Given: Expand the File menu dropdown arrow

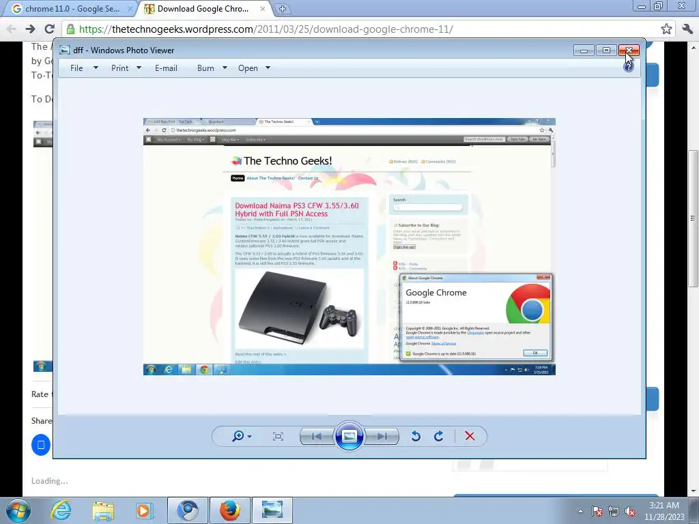Looking at the screenshot, I should [96, 68].
